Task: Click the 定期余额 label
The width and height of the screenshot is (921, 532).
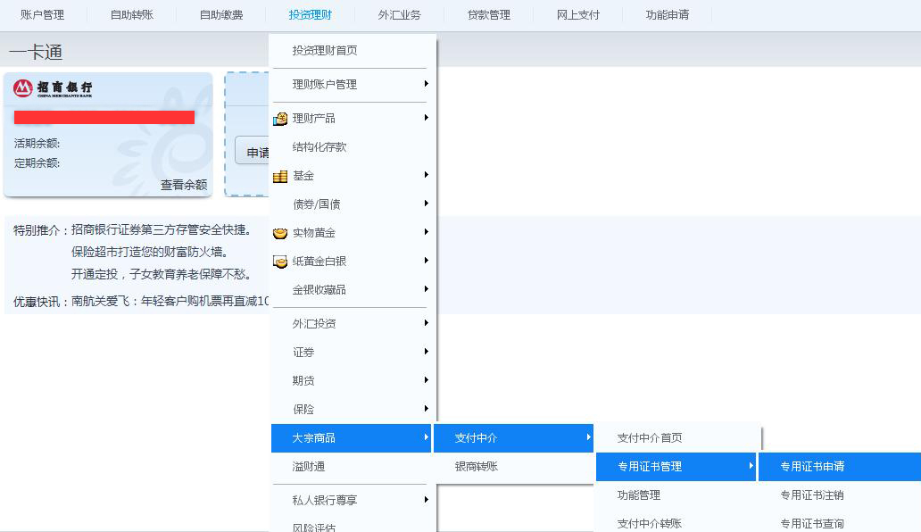Action: coord(37,163)
